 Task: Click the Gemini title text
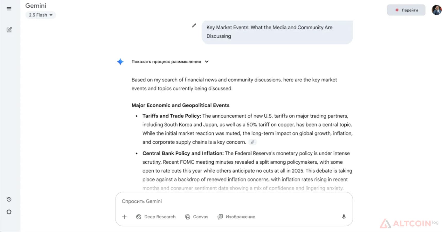(x=36, y=6)
